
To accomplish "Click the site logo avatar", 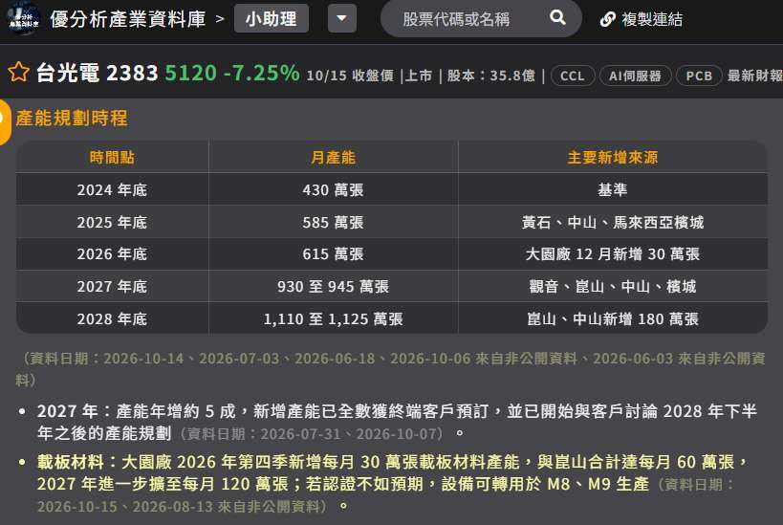I will click(23, 17).
